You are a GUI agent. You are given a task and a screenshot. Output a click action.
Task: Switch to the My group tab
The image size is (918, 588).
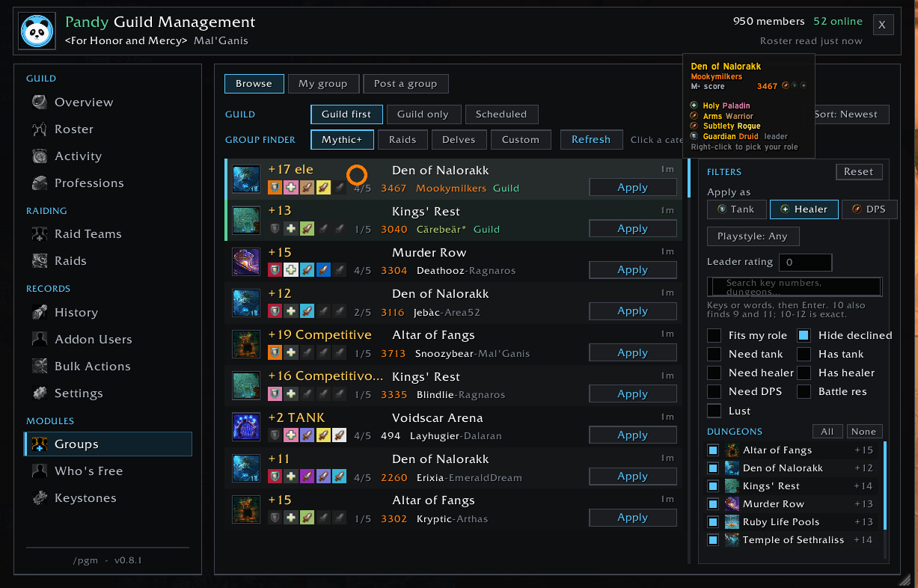tap(323, 84)
